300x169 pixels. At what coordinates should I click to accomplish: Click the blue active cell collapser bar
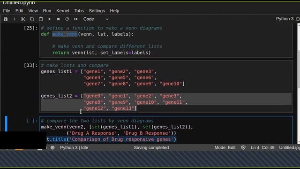[x=6, y=123]
